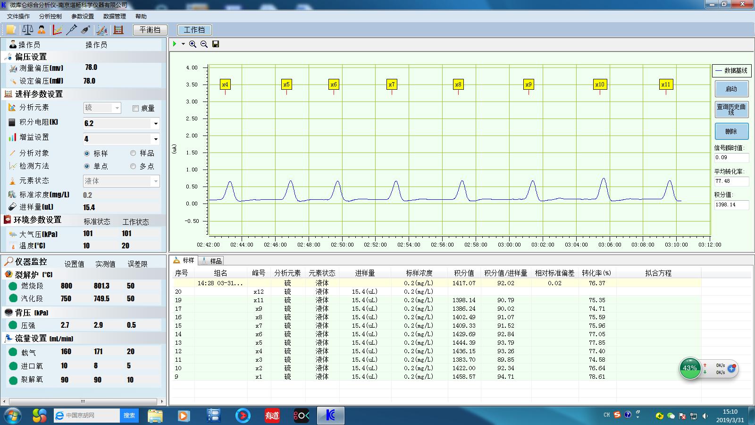The height and width of the screenshot is (425, 755).
Task: Click the 汽化段 green status indicator
Action: (13, 298)
